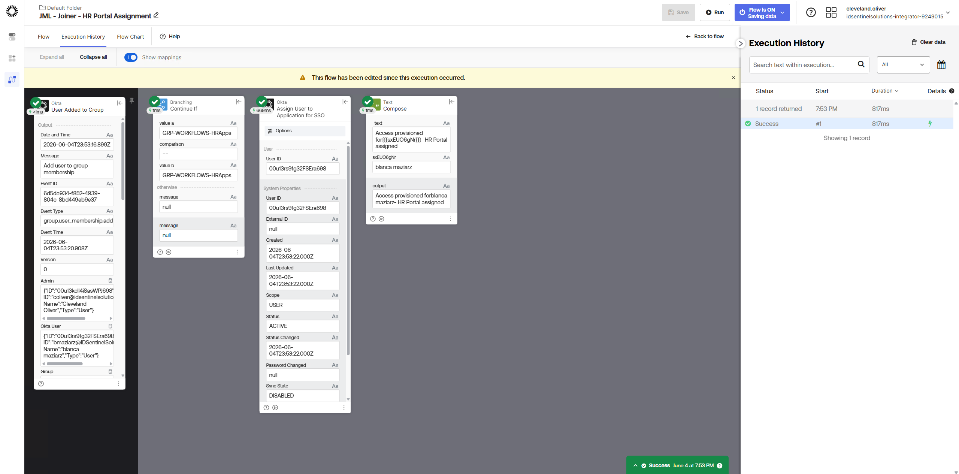Click the Save button
The width and height of the screenshot is (959, 474).
[x=678, y=12]
